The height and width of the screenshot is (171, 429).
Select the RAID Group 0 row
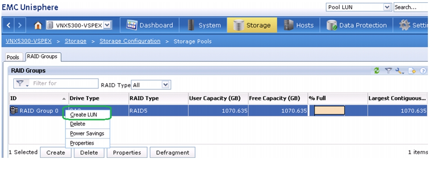(218, 111)
